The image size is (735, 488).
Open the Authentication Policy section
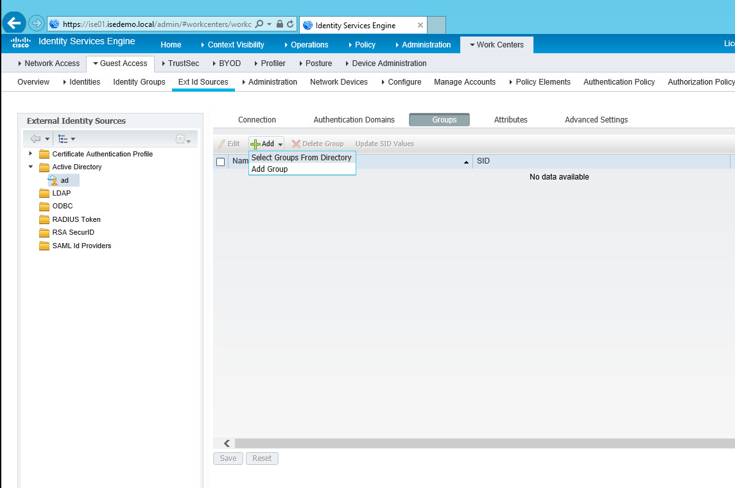click(x=619, y=82)
